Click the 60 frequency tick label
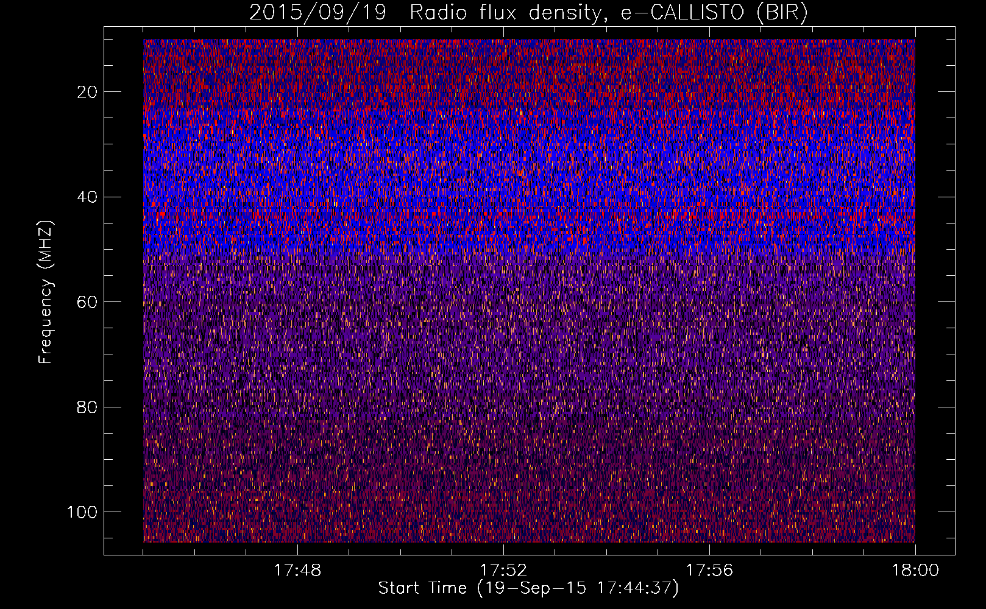Image resolution: width=986 pixels, height=609 pixels. tap(87, 302)
